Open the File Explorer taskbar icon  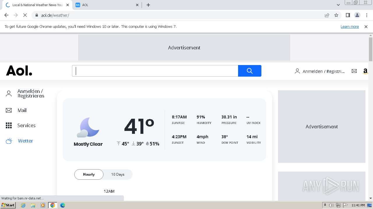coord(33,205)
